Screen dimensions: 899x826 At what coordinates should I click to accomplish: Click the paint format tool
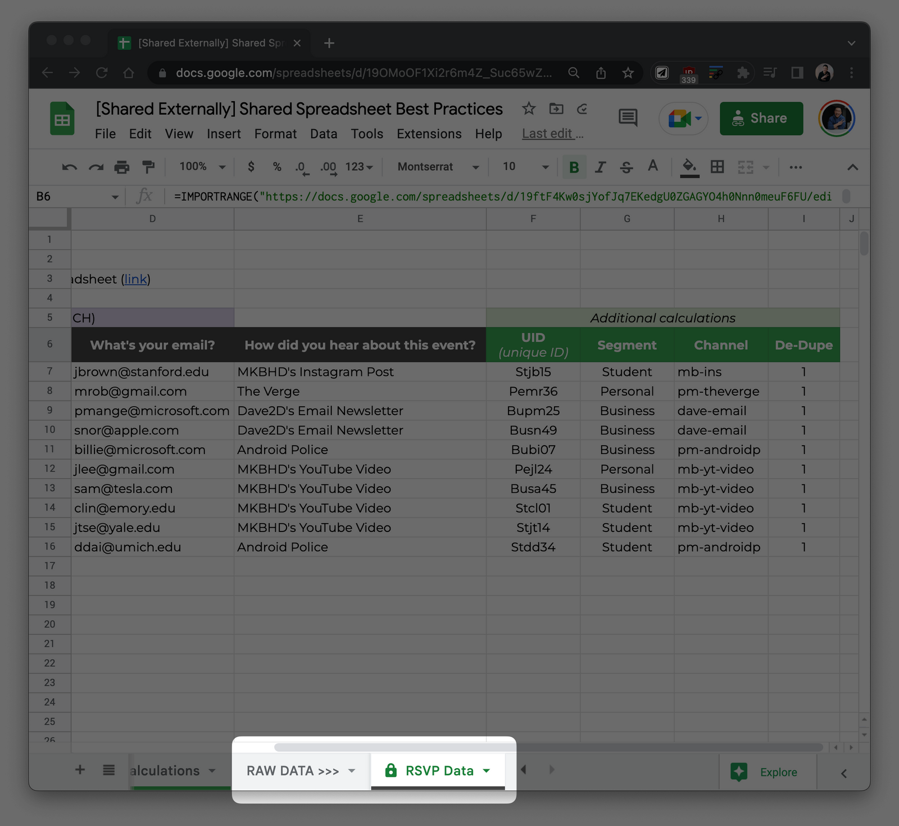point(148,167)
